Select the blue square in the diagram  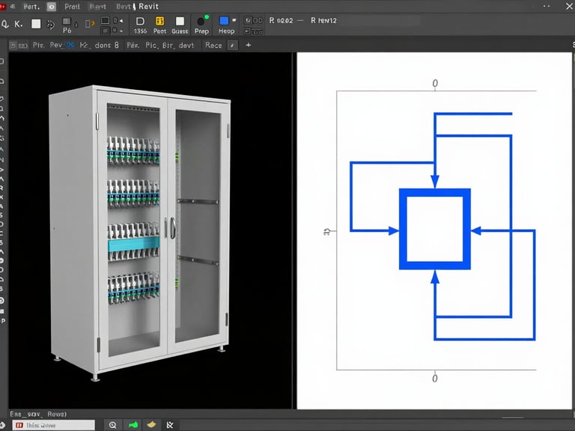(x=434, y=229)
